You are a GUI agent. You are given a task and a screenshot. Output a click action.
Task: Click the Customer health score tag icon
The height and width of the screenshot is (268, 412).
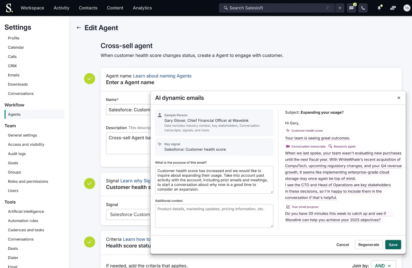pos(288,131)
